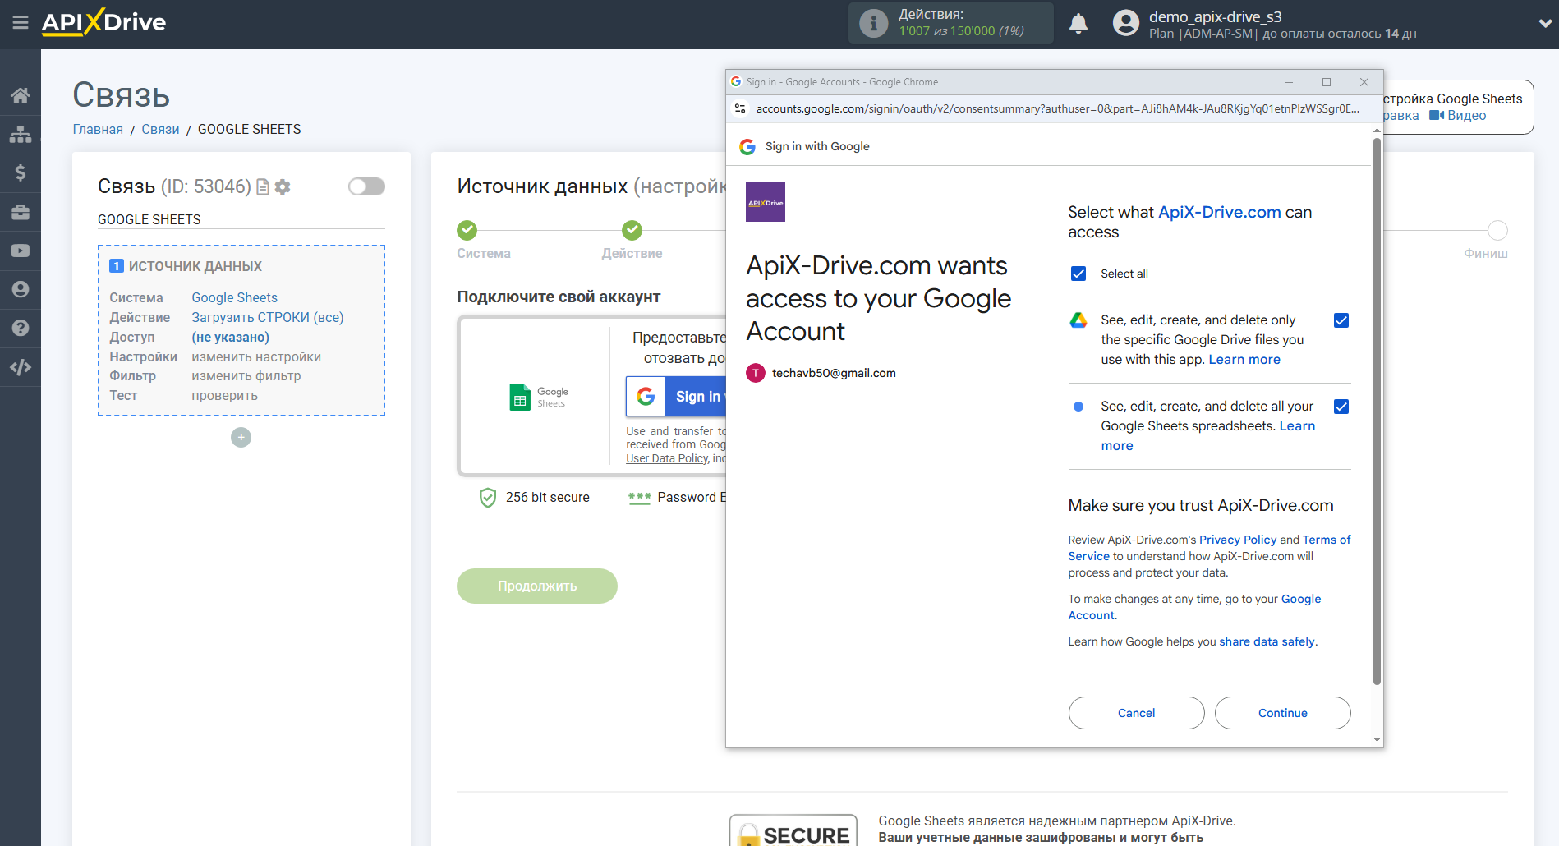Open the billing dollar icon in the sidebar
The image size is (1559, 846).
[20, 172]
